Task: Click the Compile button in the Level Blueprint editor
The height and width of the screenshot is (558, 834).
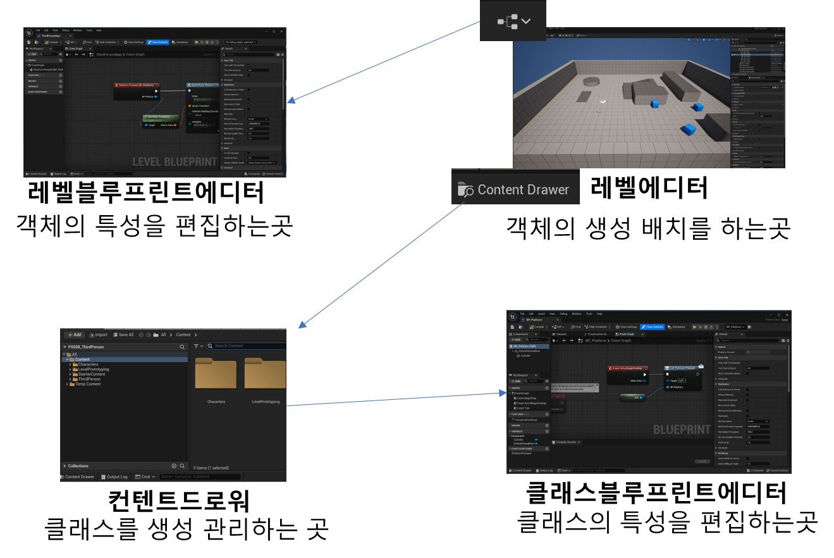Action: tap(52, 42)
